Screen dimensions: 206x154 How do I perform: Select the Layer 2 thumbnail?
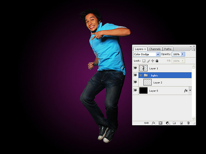point(147,82)
